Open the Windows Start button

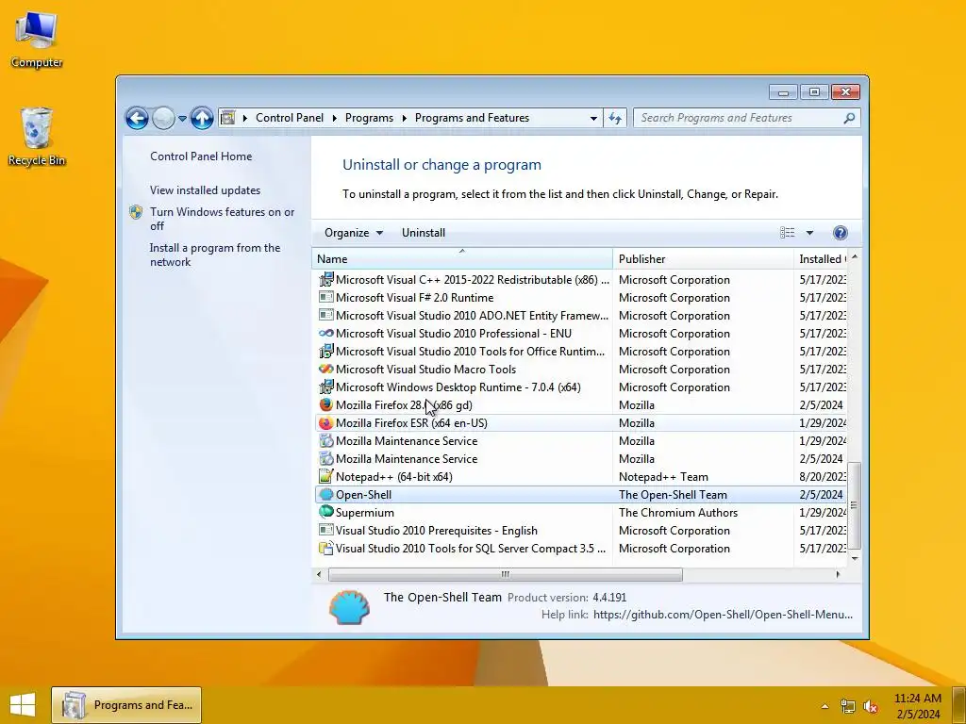point(23,705)
